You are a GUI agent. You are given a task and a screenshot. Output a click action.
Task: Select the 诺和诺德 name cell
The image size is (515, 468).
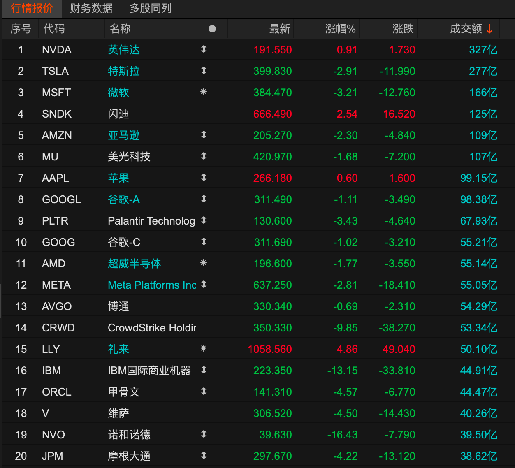(129, 435)
